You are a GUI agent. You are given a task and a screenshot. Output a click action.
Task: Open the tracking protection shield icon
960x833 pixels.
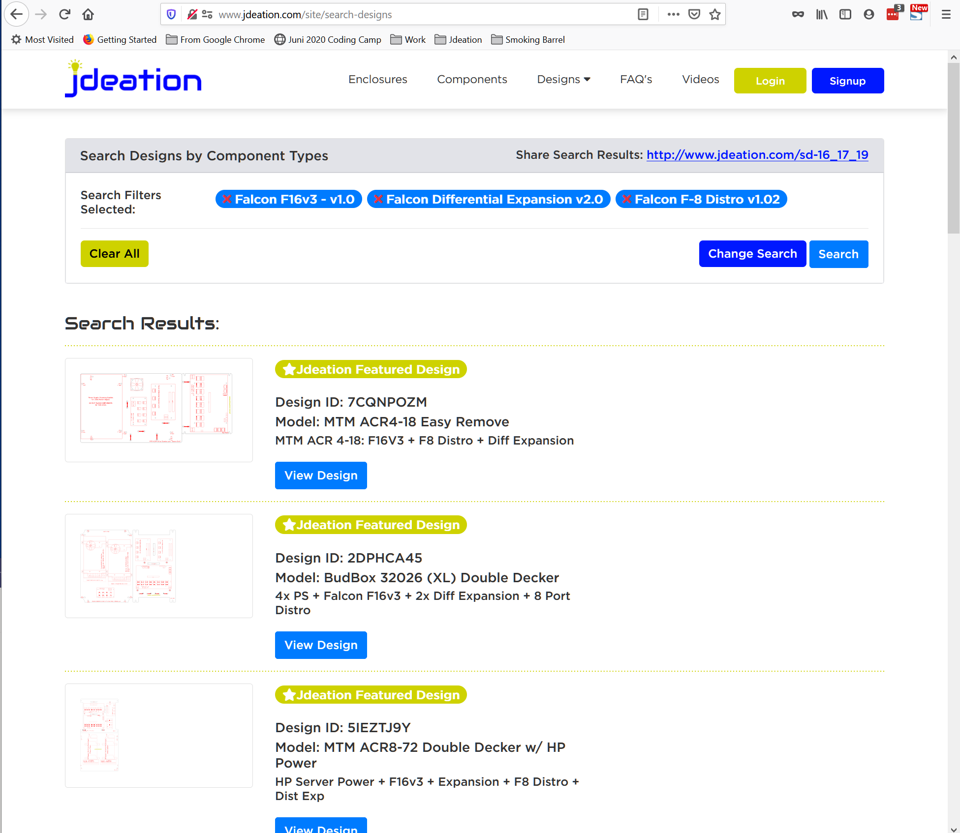(171, 14)
